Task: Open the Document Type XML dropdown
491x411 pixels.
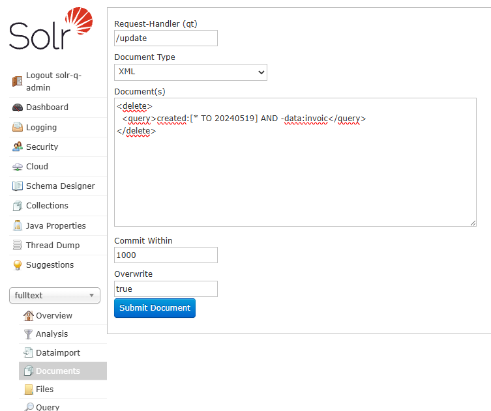Action: [190, 72]
